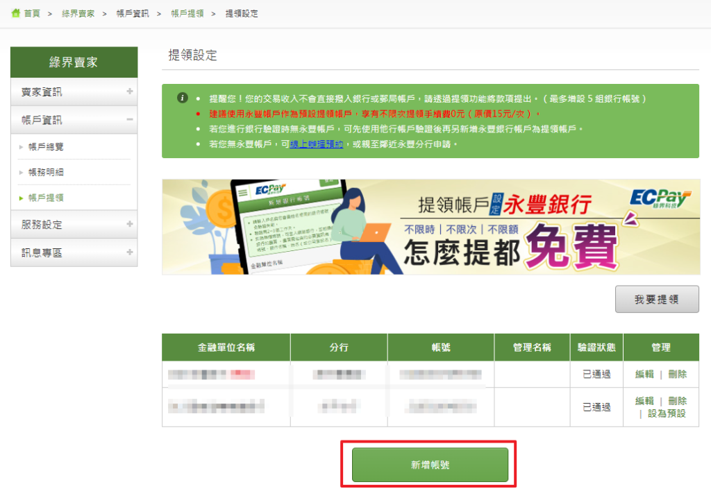Click the 帳號 column header
Screen dimensions: 711x491
(x=441, y=347)
